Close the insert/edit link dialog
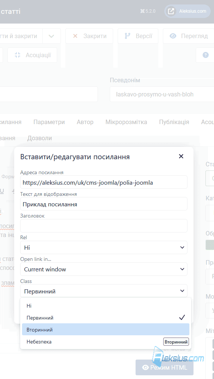This screenshot has width=214, height=379. [x=181, y=156]
